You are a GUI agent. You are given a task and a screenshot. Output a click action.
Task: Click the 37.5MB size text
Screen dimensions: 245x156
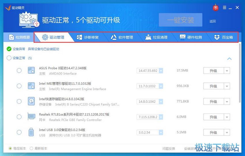(182, 70)
